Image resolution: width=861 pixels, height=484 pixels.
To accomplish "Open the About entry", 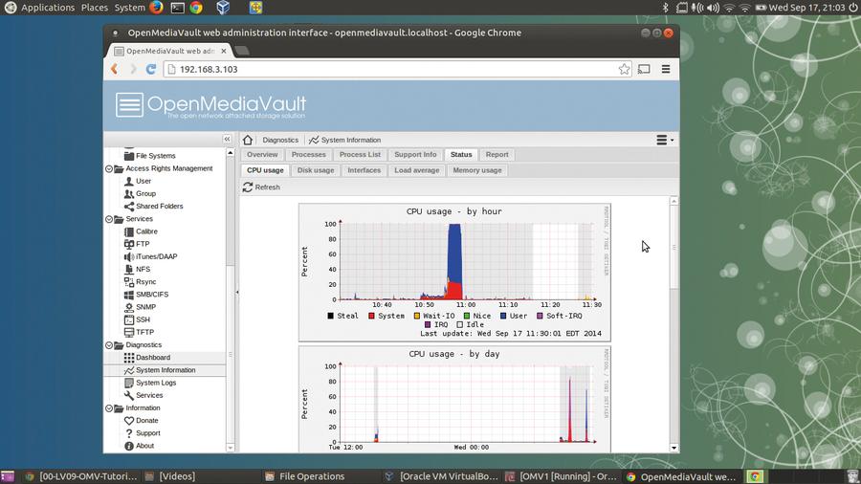I will tap(139, 446).
